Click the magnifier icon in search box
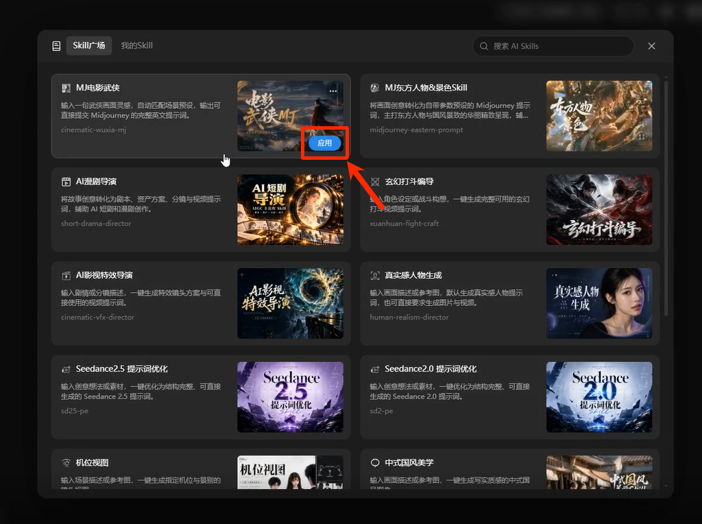The height and width of the screenshot is (524, 702). (484, 46)
